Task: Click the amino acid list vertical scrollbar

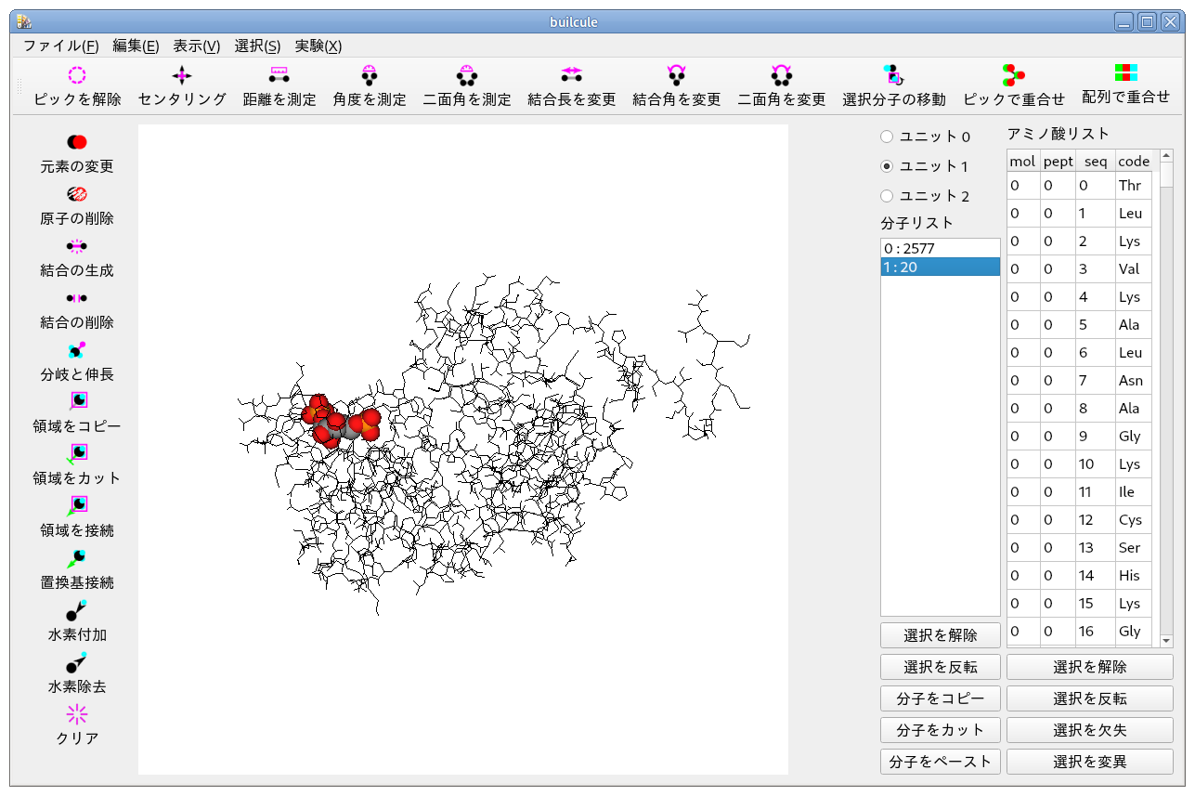Action: tap(1166, 399)
